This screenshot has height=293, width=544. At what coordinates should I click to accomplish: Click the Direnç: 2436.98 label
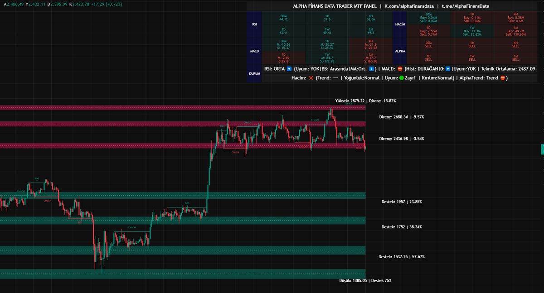[x=402, y=139]
